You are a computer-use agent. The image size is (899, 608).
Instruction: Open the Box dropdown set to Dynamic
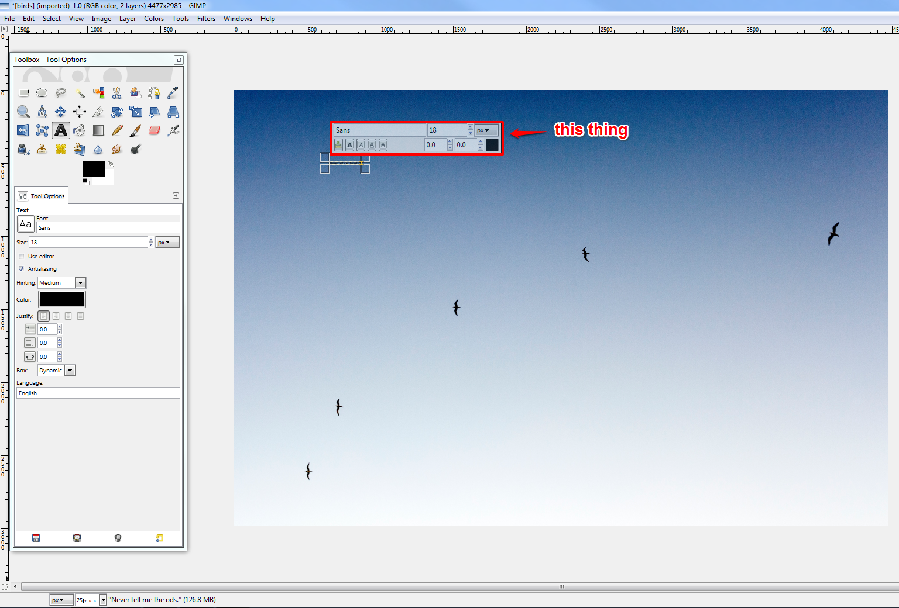coord(57,371)
